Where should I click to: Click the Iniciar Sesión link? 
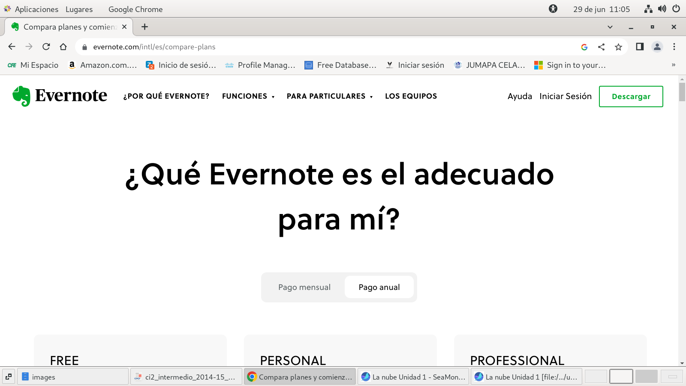tap(565, 96)
